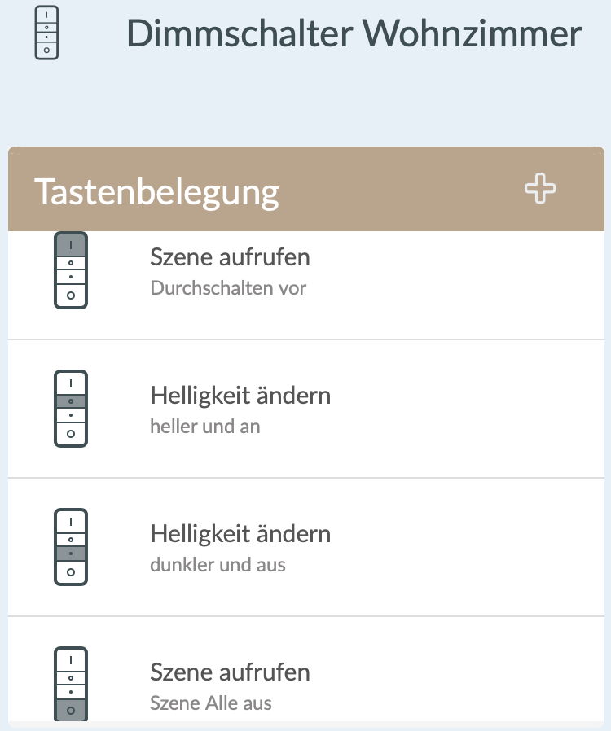Viewport: 611px width, 731px height.
Task: Open the first Szene aufrufen entry
Action: click(x=230, y=258)
